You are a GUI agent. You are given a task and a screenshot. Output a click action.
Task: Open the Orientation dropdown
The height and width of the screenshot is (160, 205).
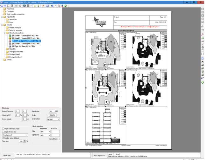(58, 119)
